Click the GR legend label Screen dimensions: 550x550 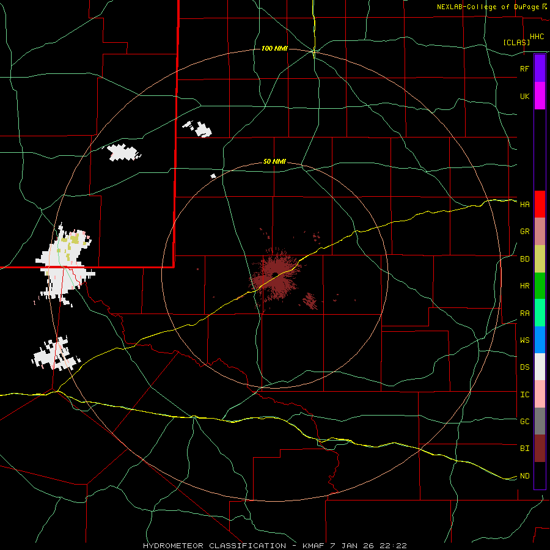(x=525, y=232)
